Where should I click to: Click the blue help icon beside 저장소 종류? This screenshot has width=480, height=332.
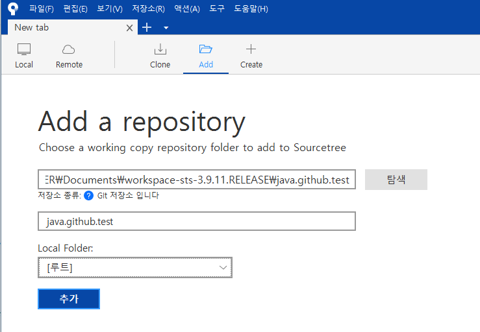click(x=88, y=195)
